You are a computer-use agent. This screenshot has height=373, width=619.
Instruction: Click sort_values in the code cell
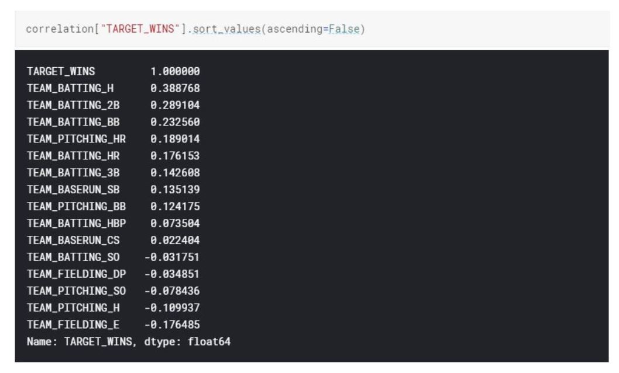point(226,29)
